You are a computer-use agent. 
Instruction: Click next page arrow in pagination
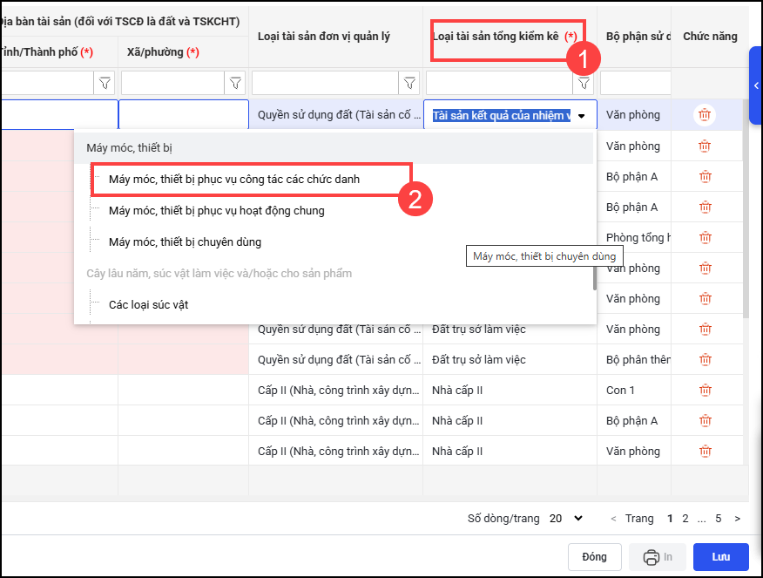tap(738, 519)
